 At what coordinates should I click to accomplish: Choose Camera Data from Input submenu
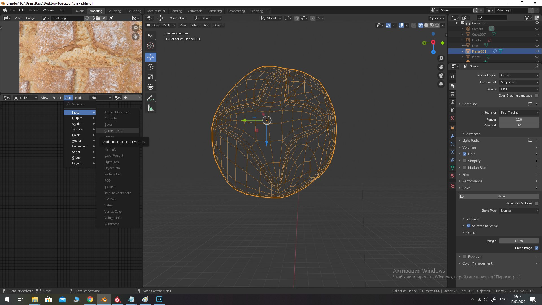(x=118, y=131)
